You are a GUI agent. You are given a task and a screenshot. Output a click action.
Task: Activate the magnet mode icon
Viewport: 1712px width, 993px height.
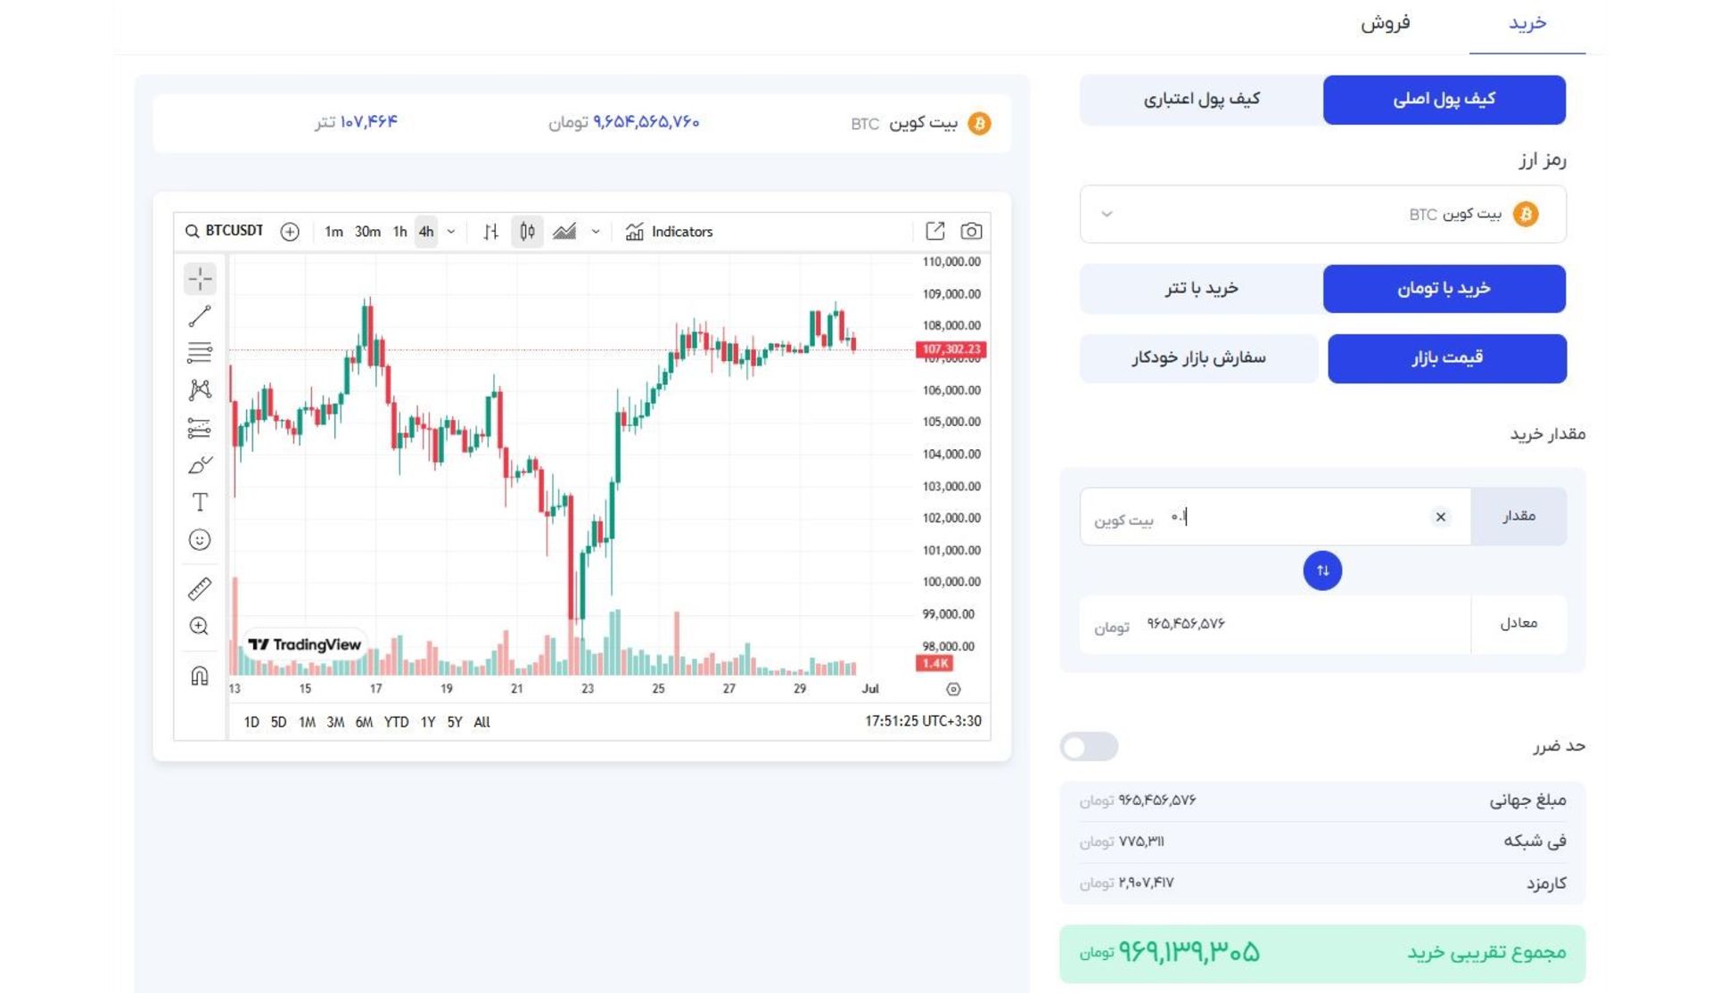[x=200, y=676]
